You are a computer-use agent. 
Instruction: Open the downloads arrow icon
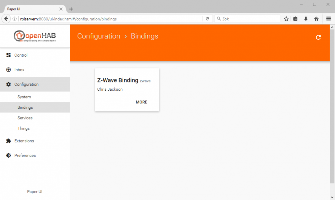pyautogui.click(x=306, y=19)
